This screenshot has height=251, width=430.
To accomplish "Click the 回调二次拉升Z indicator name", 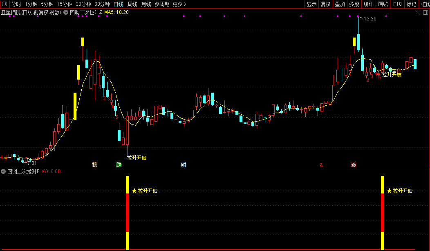I will (86, 12).
